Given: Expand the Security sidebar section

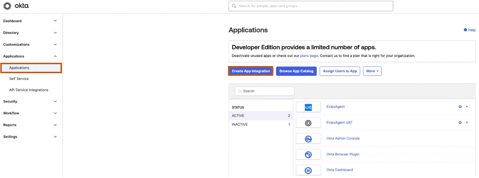Looking at the screenshot, I should (55, 102).
